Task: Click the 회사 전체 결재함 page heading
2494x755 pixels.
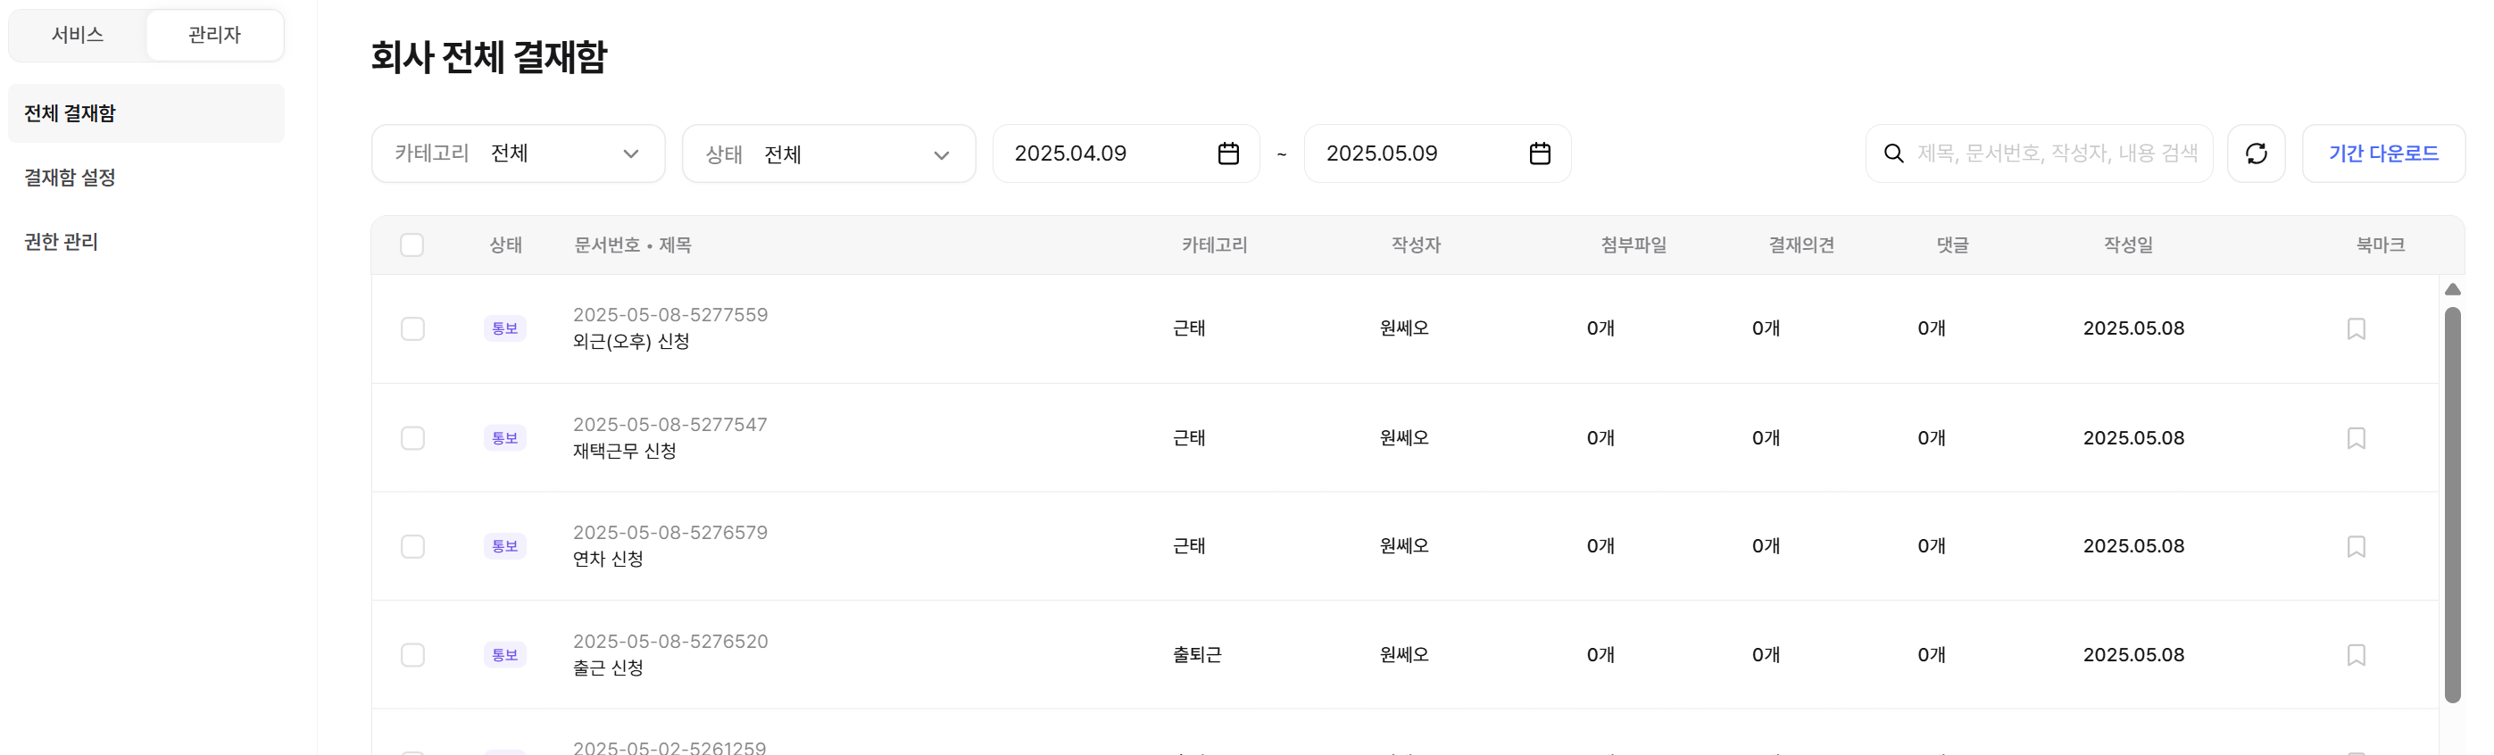Action: pos(488,56)
